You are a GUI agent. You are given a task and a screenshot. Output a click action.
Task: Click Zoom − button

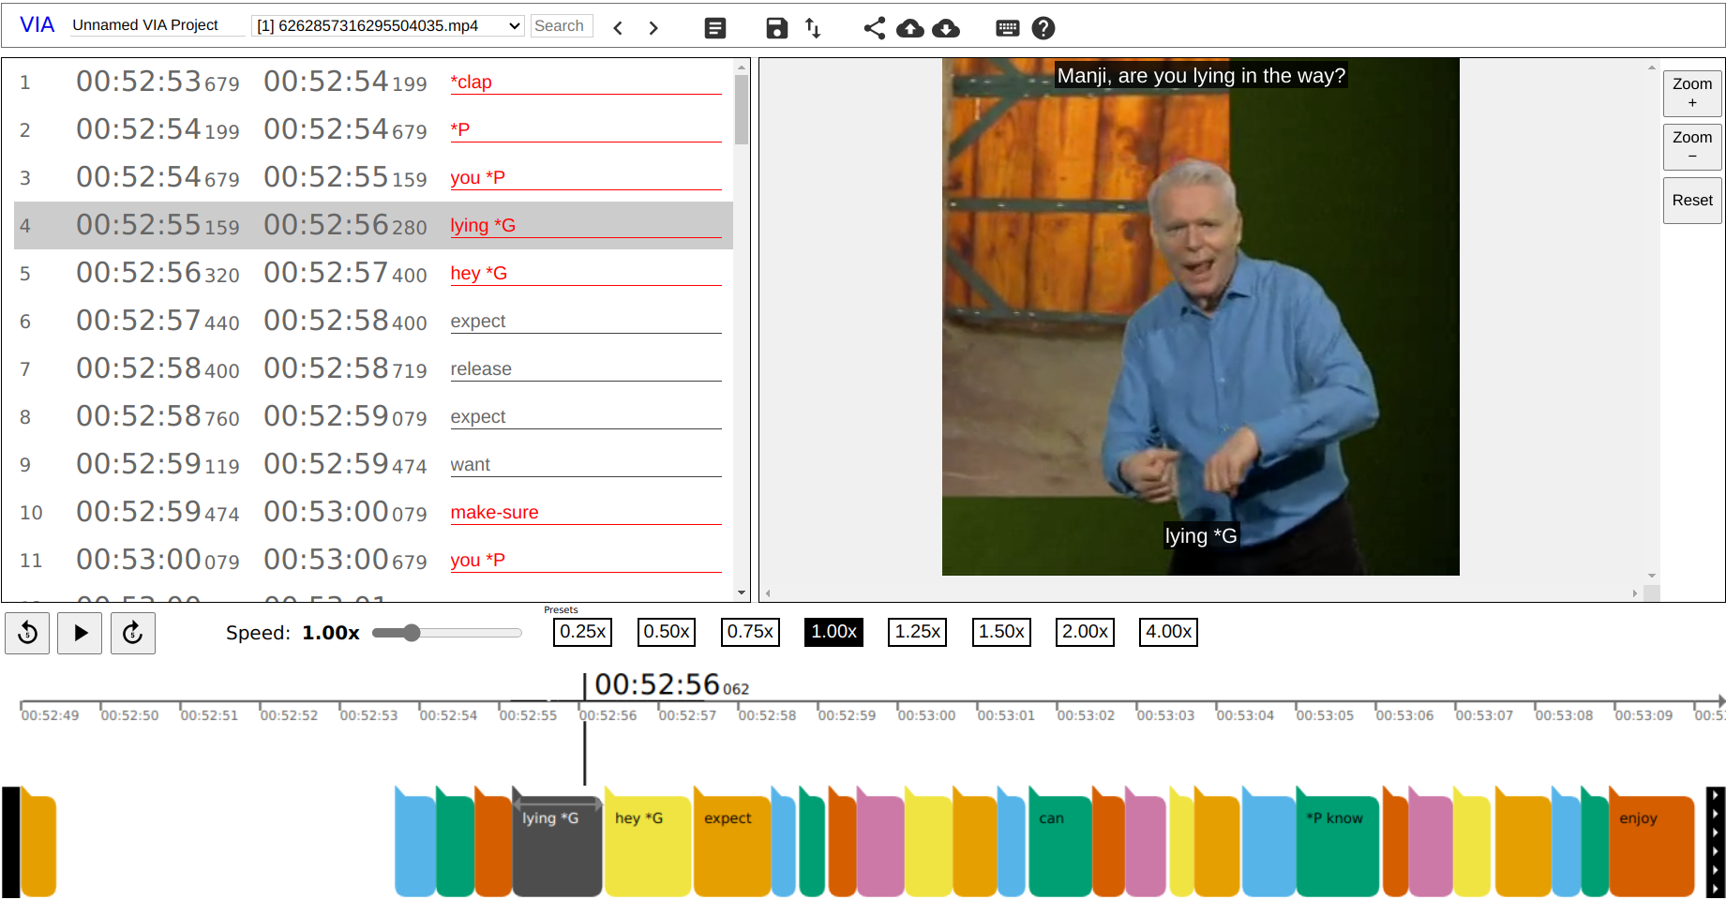pos(1692,146)
